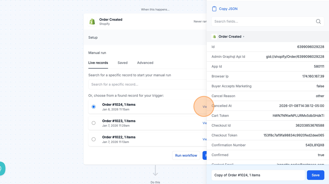Click the Shopify logo in Order Created trigger
Image resolution: width=329 pixels, height=184 pixels.
(x=92, y=22)
